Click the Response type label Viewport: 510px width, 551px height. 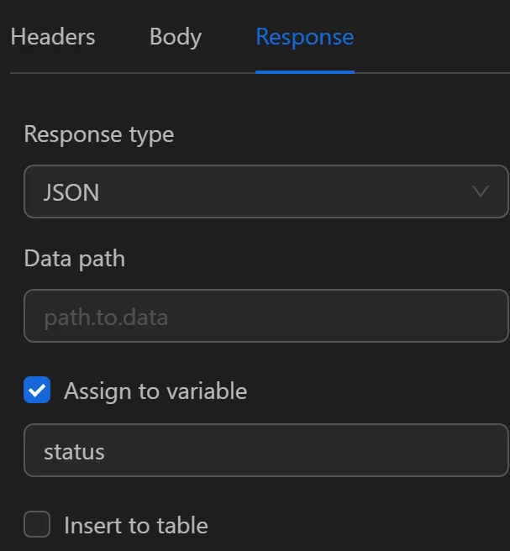click(98, 134)
